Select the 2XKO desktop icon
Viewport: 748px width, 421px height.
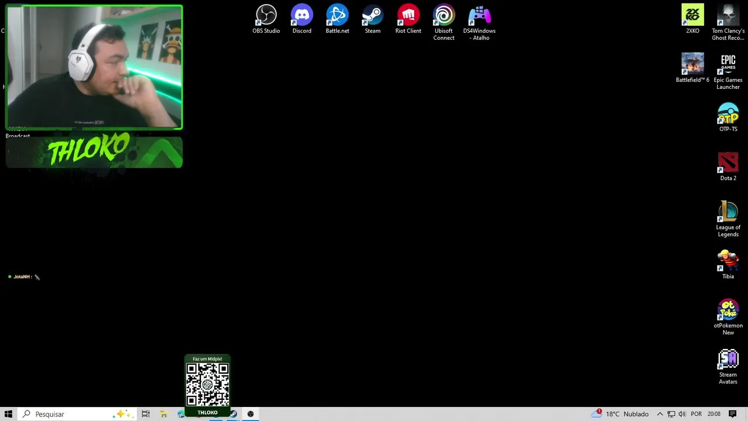pos(692,19)
